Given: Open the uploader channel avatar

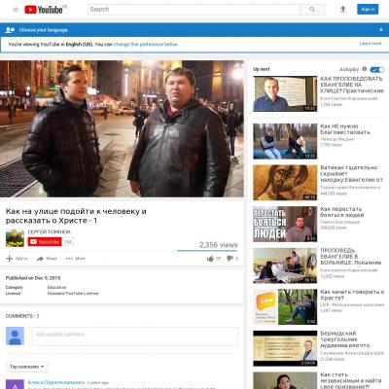Looking at the screenshot, I should tap(15, 238).
